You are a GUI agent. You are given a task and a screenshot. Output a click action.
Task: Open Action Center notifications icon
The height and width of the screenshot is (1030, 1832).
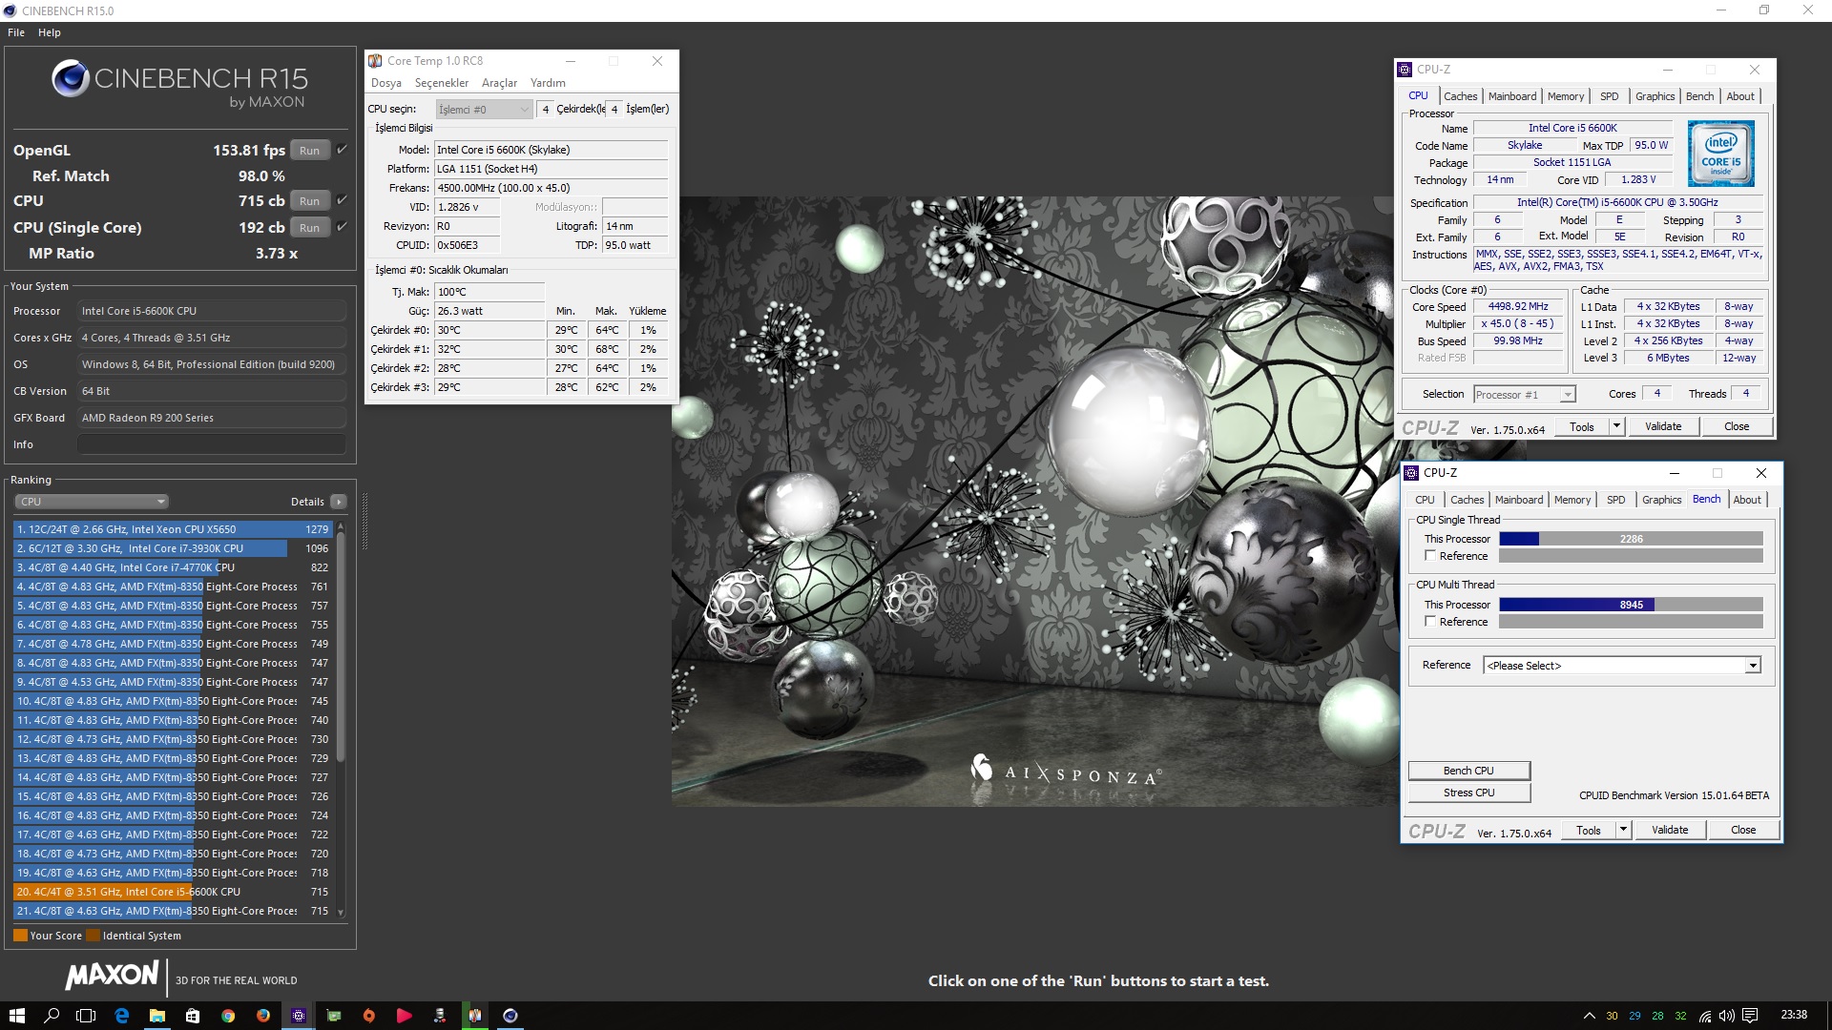pos(1750,1016)
